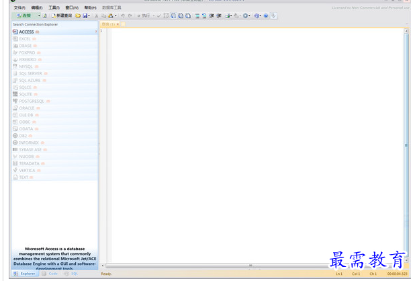Open the 执行 execute dropdown arrow

pyautogui.click(x=154, y=15)
